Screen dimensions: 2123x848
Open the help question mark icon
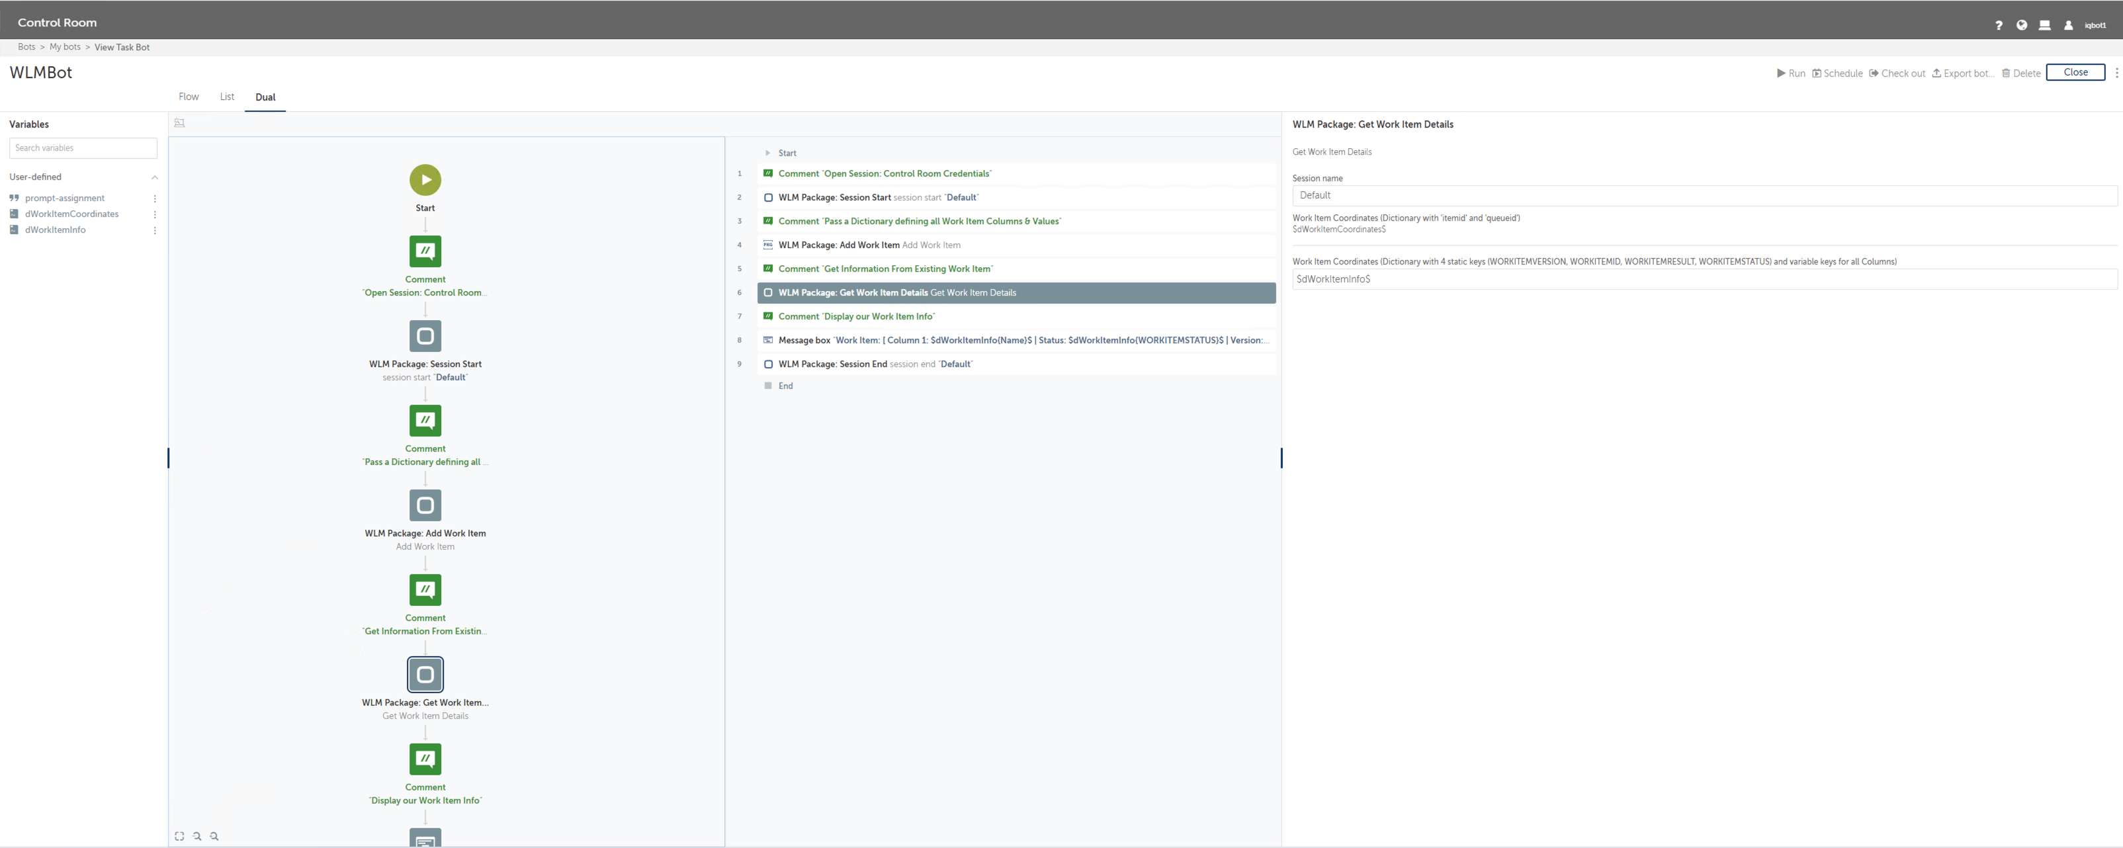pos(1999,26)
